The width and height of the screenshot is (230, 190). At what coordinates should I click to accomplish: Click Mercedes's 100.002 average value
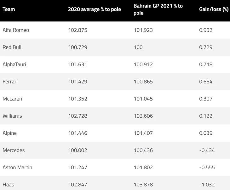pyautogui.click(x=78, y=150)
